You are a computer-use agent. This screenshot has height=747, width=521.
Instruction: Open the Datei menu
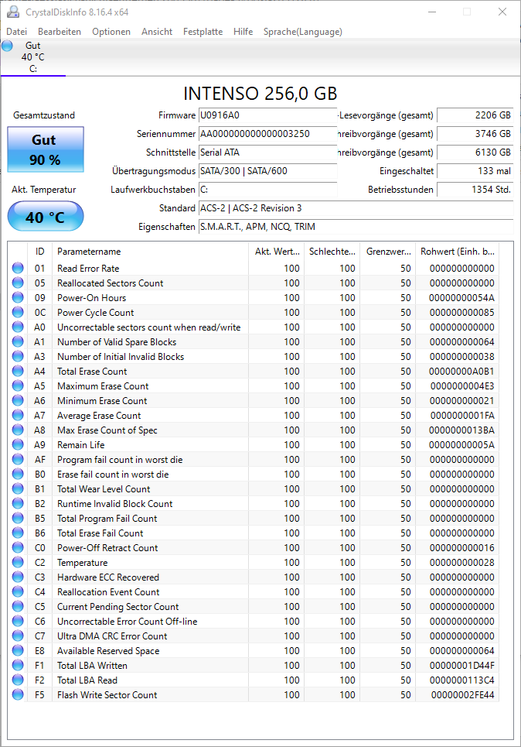click(17, 32)
